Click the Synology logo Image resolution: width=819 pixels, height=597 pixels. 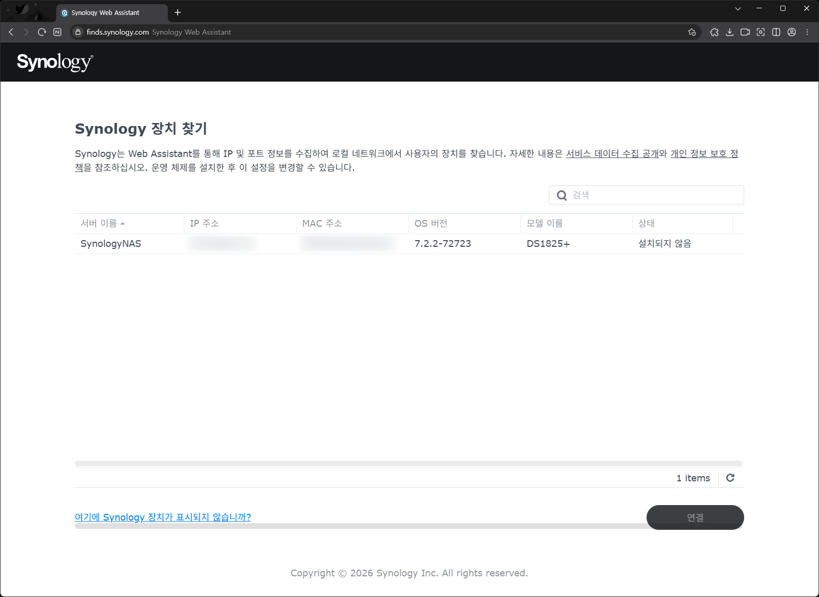(x=55, y=62)
